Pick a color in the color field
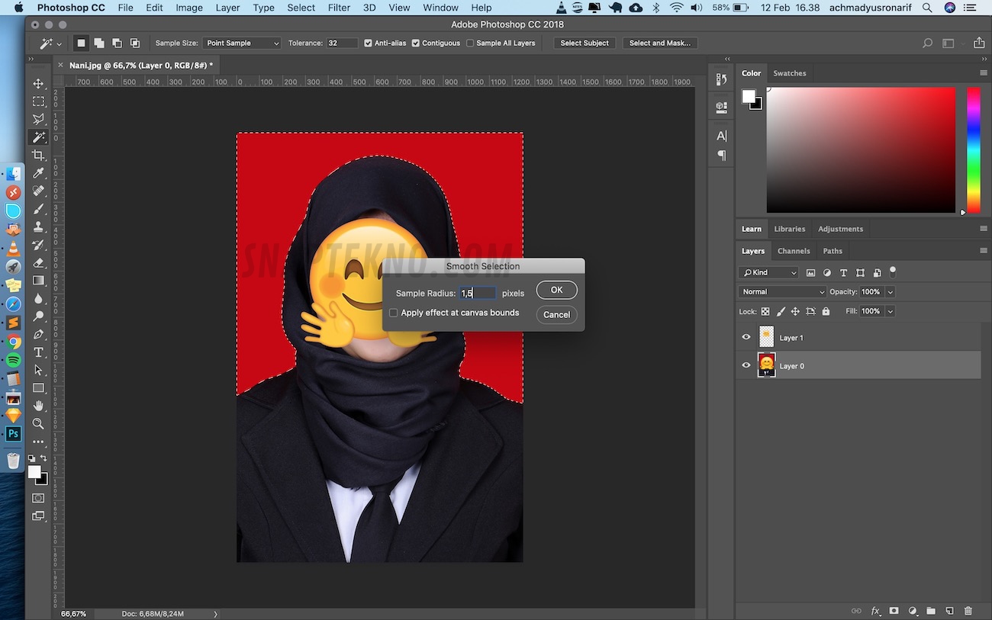 click(861, 149)
